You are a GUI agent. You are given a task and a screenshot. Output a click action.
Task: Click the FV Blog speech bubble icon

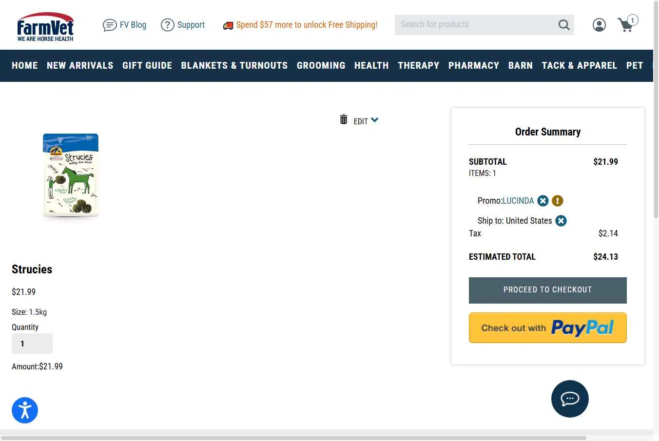point(110,25)
